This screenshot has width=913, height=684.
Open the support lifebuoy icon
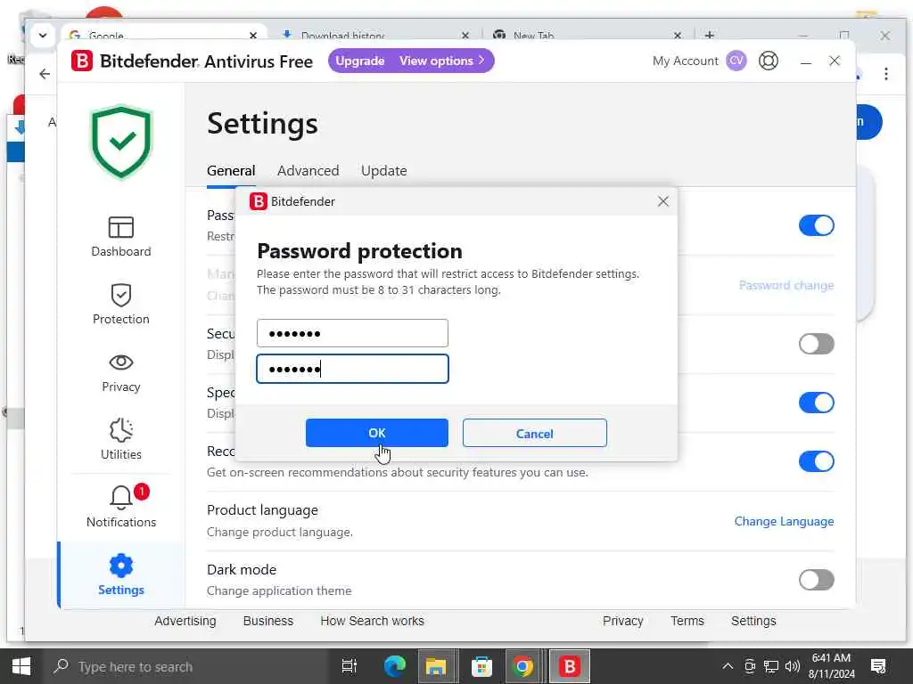pyautogui.click(x=769, y=61)
